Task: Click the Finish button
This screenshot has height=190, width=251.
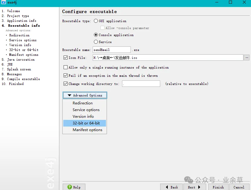Action: (218, 187)
